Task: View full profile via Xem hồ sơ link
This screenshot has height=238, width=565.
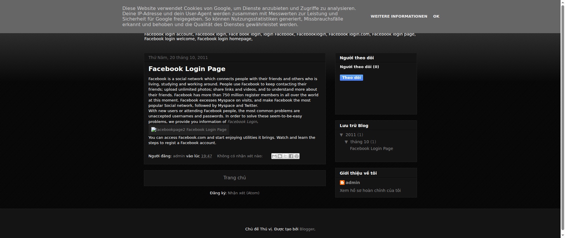Action: (x=370, y=190)
